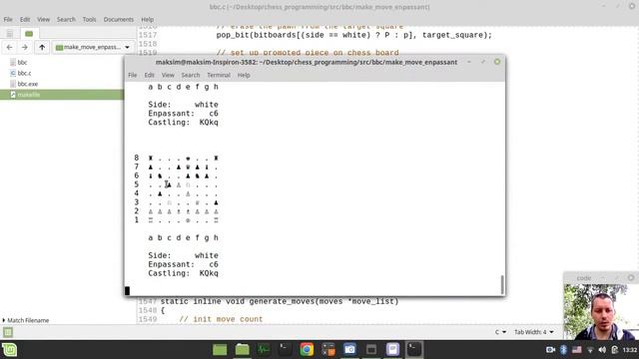Image resolution: width=639 pixels, height=359 pixels.
Task: Select the file browser side pane tab
Action: coord(29,34)
